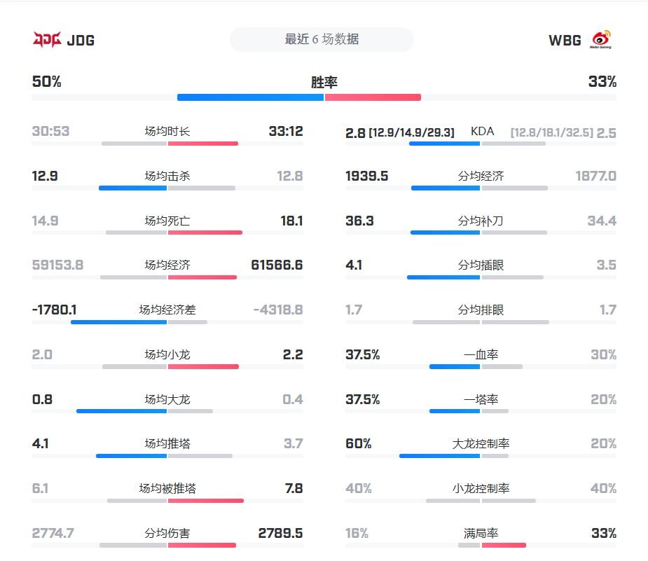Click the red 胜率 win-rate bar segment
Image resolution: width=648 pixels, height=561 pixels.
tap(373, 97)
